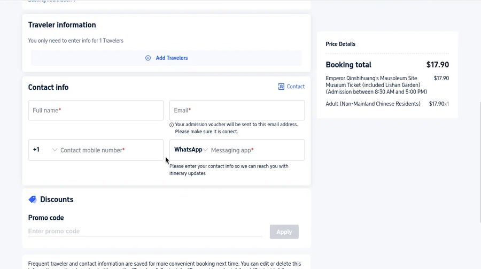This screenshot has width=481, height=269.
Task: Select the 'You only need to enter info' text
Action: (x=76, y=41)
